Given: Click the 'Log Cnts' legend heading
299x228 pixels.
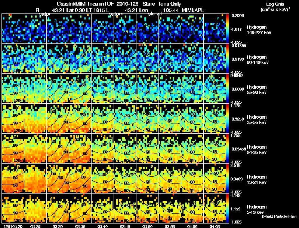Looking at the screenshot, I should (x=275, y=4).
